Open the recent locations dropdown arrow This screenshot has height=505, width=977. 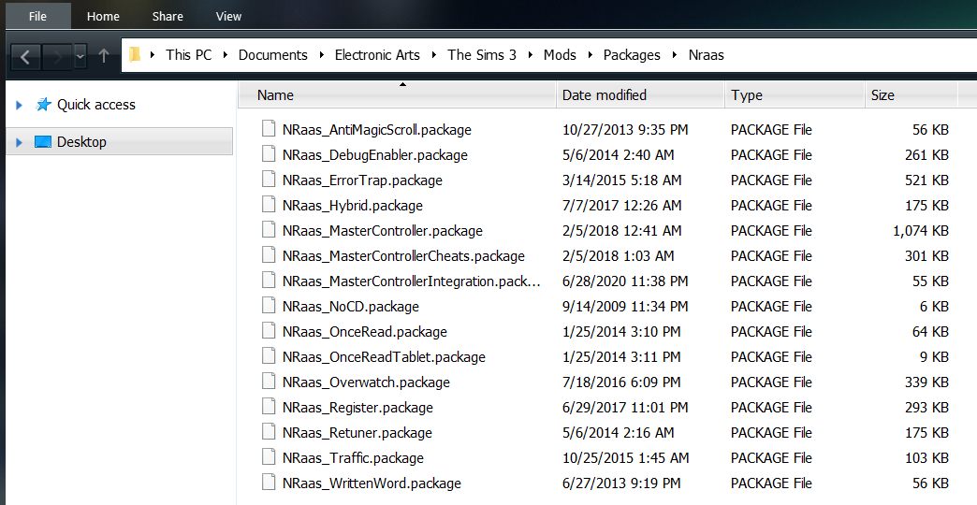point(80,57)
